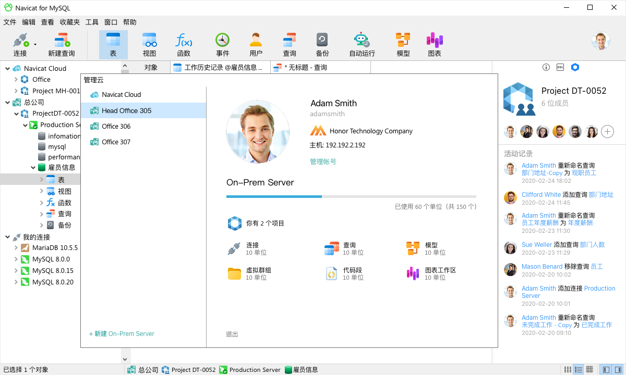626x375 pixels.
Task: Open the 文件 menu
Action: [10, 22]
